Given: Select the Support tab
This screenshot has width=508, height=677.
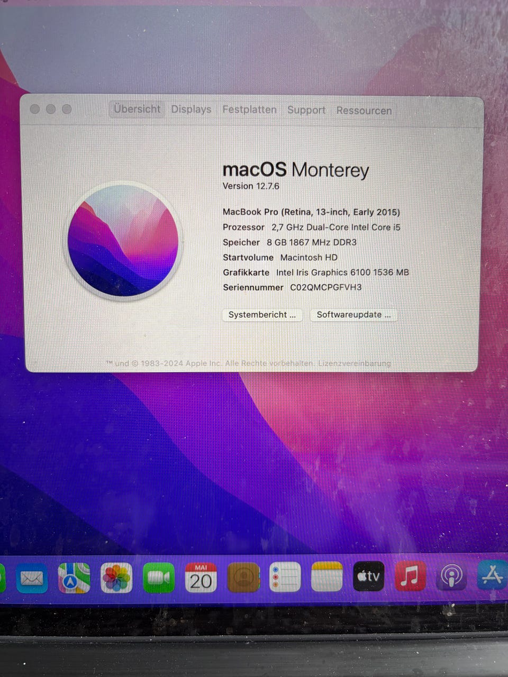Looking at the screenshot, I should coord(306,110).
